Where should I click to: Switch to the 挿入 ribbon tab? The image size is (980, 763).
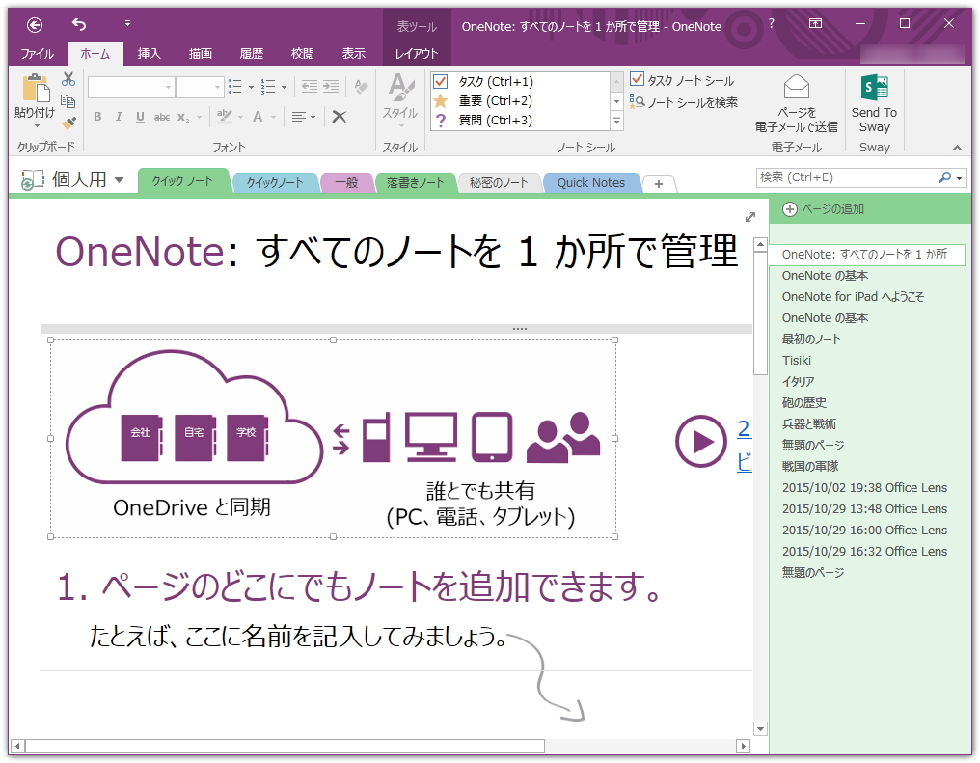click(148, 54)
